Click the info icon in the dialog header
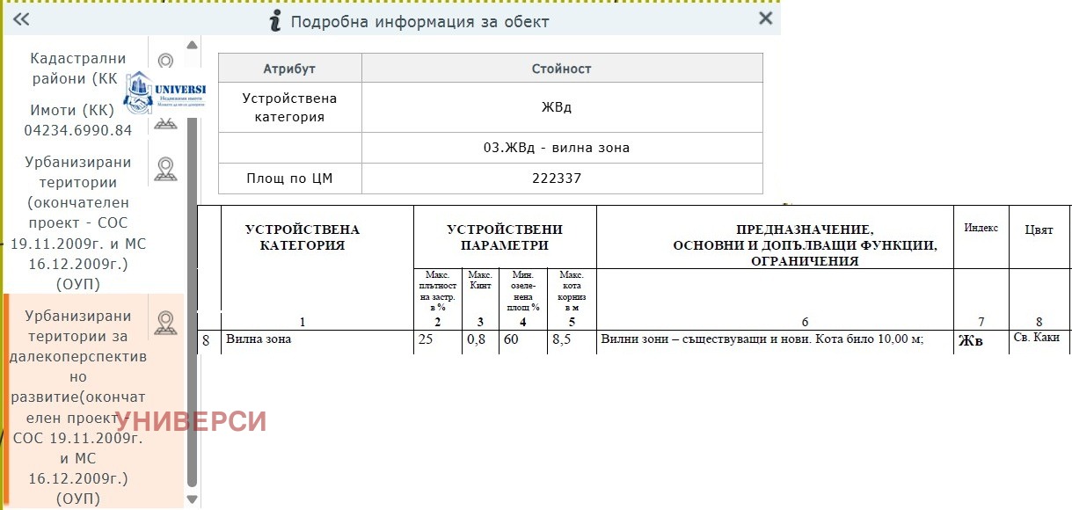The width and height of the screenshot is (1072, 510). 273,20
